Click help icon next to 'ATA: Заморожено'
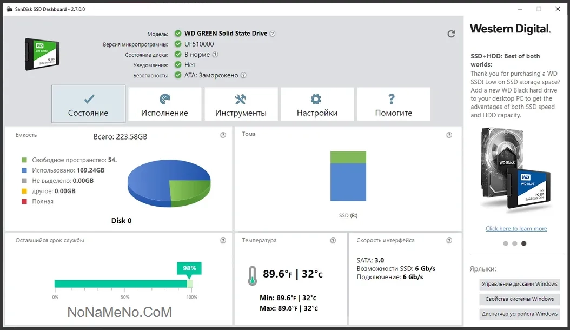This screenshot has height=330, width=570. [x=243, y=76]
